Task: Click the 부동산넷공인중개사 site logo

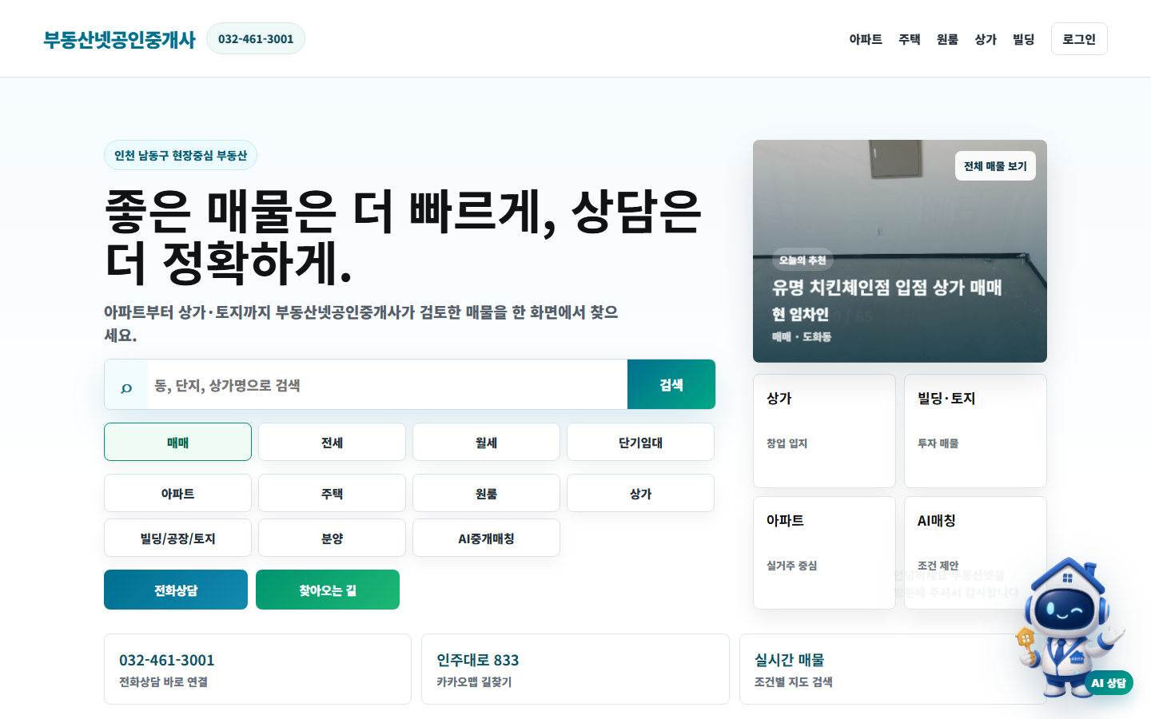Action: pyautogui.click(x=119, y=39)
